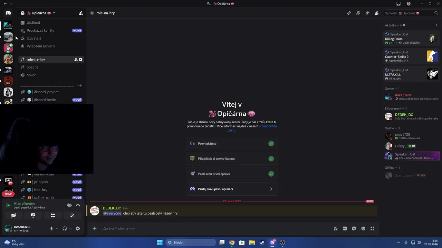Open sticker picker
Screen dimensions: 442x248
[354, 228]
